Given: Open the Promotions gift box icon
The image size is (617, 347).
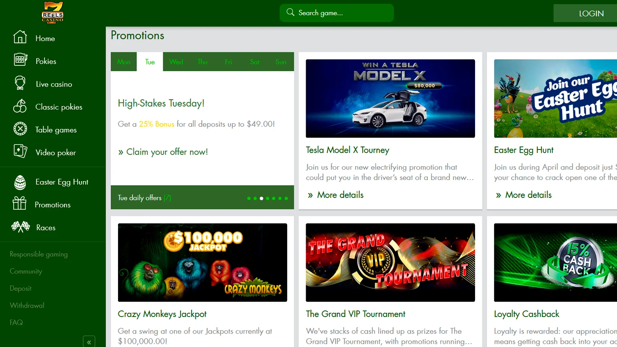Looking at the screenshot, I should pyautogui.click(x=19, y=203).
